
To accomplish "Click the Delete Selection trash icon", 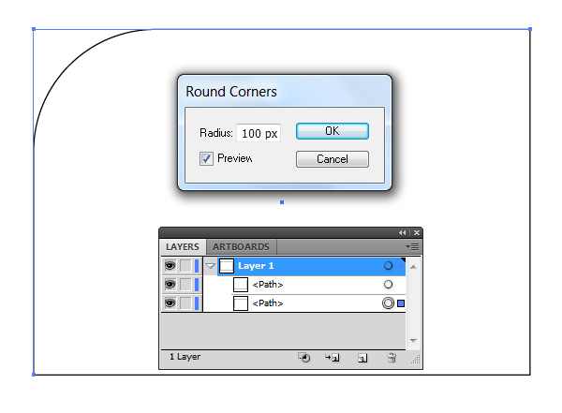I will pos(392,358).
